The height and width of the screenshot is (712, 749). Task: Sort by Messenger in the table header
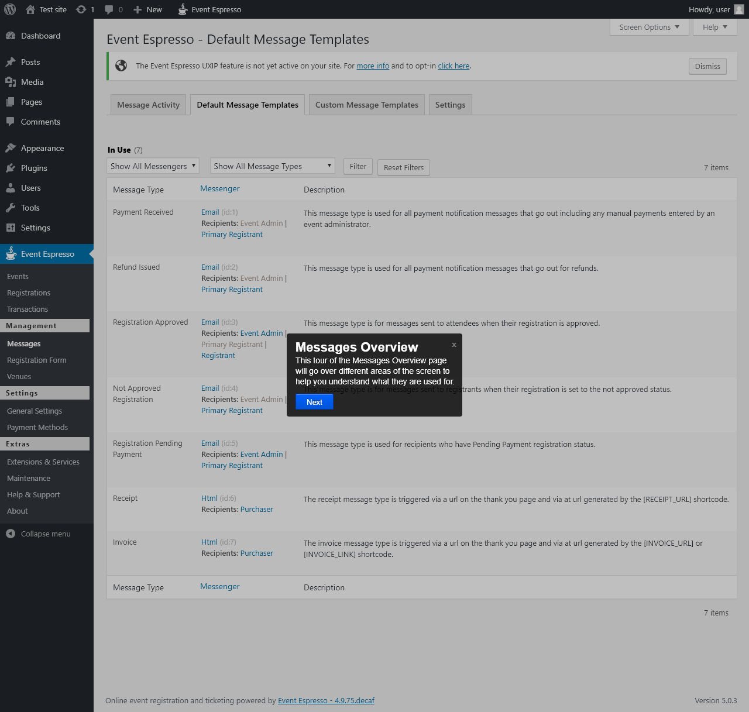click(220, 188)
